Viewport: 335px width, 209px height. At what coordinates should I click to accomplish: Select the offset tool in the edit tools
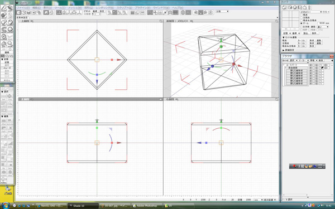[4, 122]
